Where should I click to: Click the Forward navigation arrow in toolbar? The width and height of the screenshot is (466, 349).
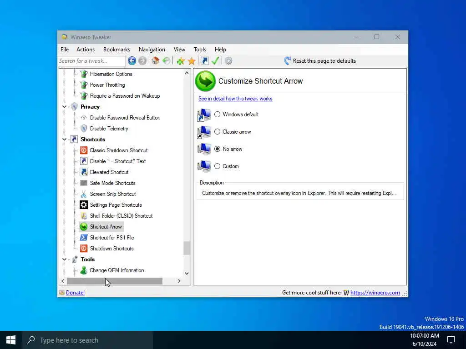click(142, 61)
